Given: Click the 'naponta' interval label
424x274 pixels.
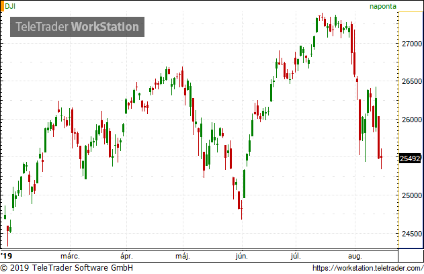Looking at the screenshot, I should point(383,6).
